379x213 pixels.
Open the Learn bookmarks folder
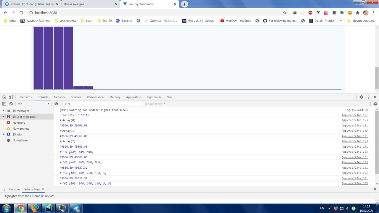coord(87,21)
